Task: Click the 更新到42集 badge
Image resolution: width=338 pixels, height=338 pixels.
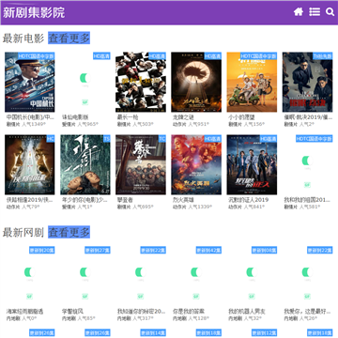Action: point(208,250)
